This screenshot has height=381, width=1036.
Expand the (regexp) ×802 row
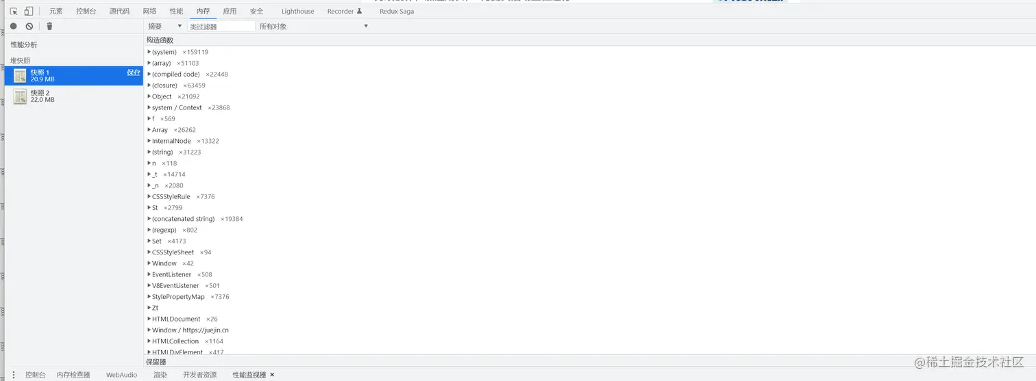click(x=149, y=230)
